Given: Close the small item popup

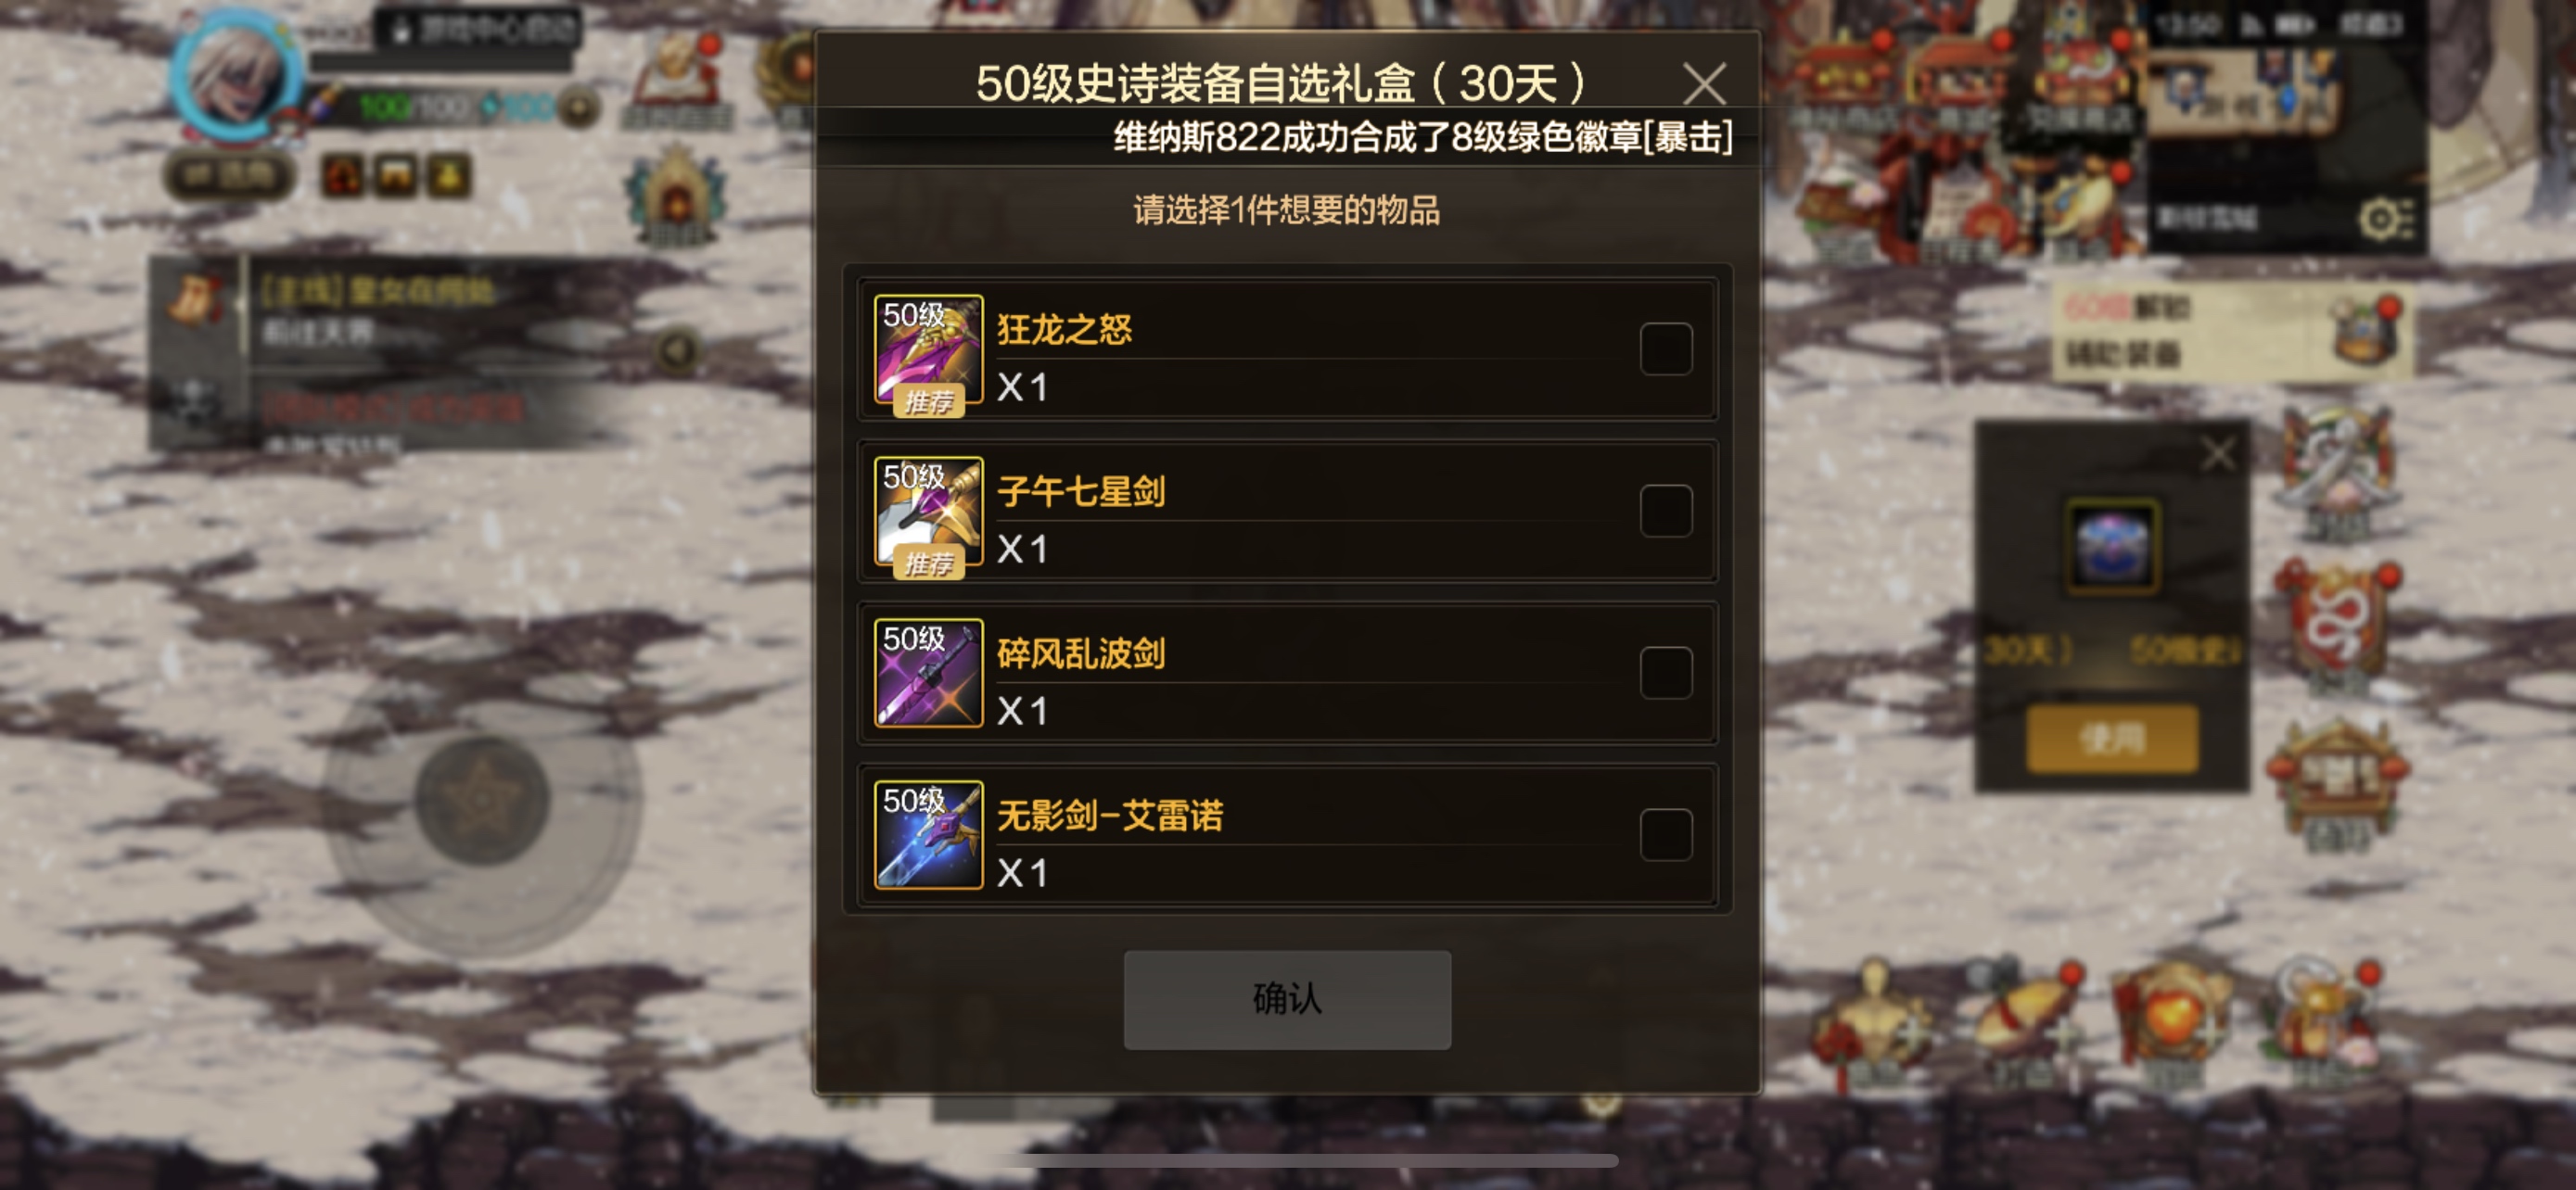Looking at the screenshot, I should pyautogui.click(x=2218, y=453).
